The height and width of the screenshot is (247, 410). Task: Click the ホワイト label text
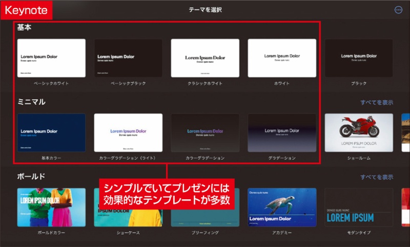(282, 83)
